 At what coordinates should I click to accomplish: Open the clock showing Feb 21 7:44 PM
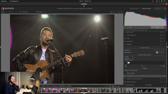point(84,1)
